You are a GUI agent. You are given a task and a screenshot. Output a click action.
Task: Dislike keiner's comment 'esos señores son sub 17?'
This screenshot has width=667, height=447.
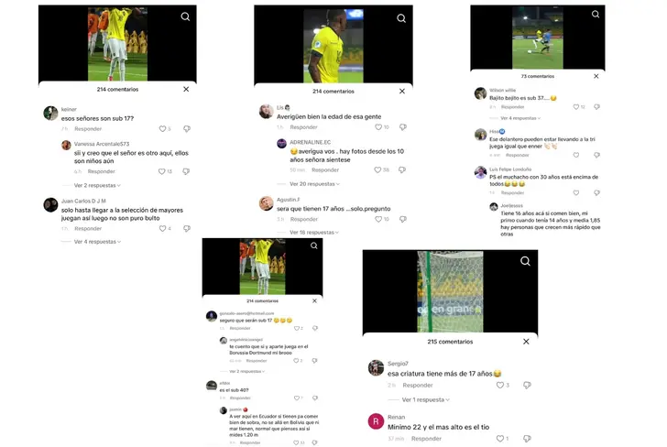click(x=187, y=129)
